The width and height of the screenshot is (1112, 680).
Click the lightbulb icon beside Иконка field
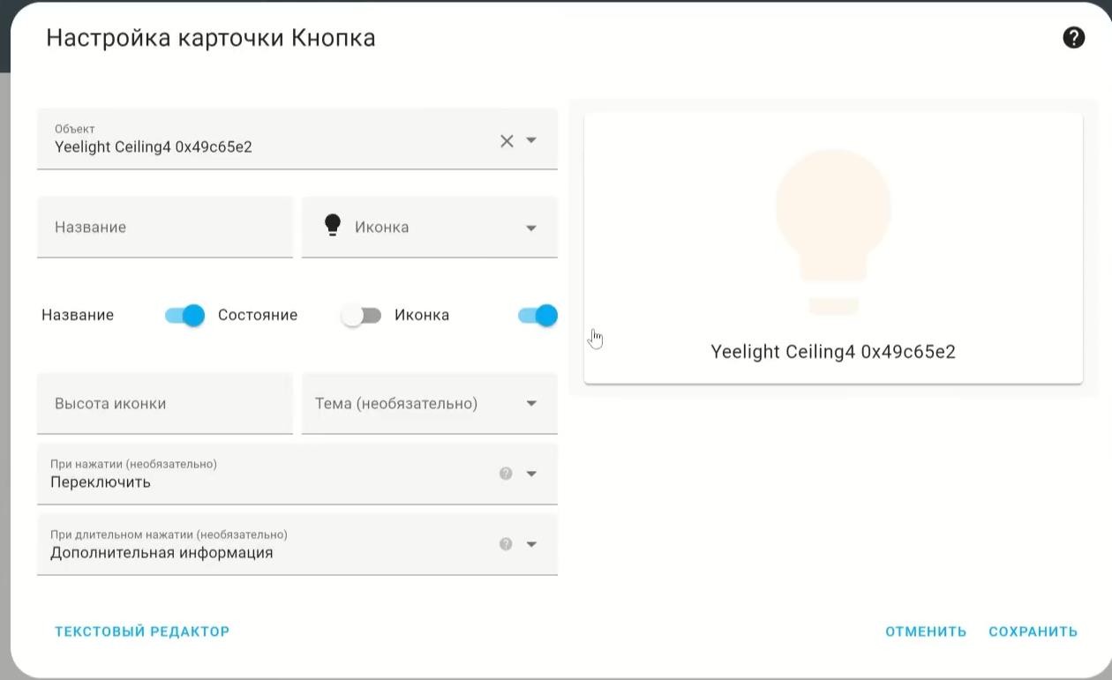tap(333, 226)
